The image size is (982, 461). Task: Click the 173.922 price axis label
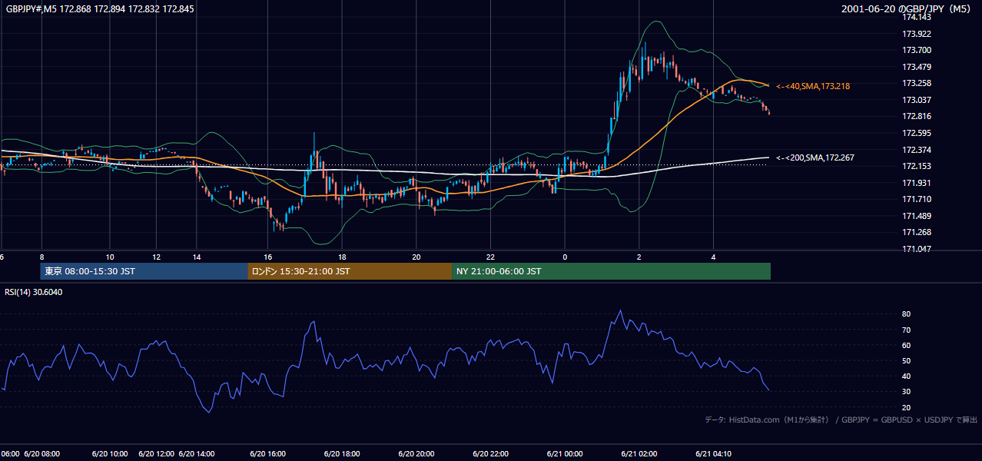tap(916, 34)
